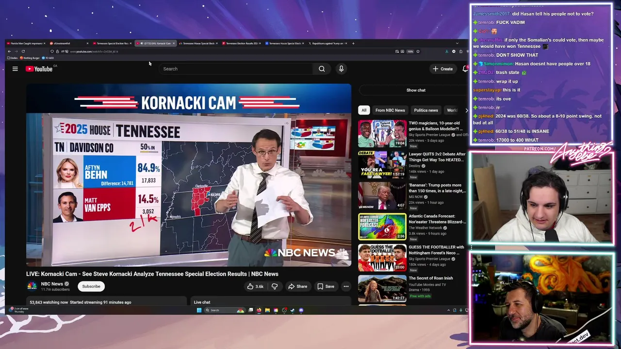Image resolution: width=621 pixels, height=349 pixels.
Task: Open the Dailies bookmarks folder
Action: [13, 58]
